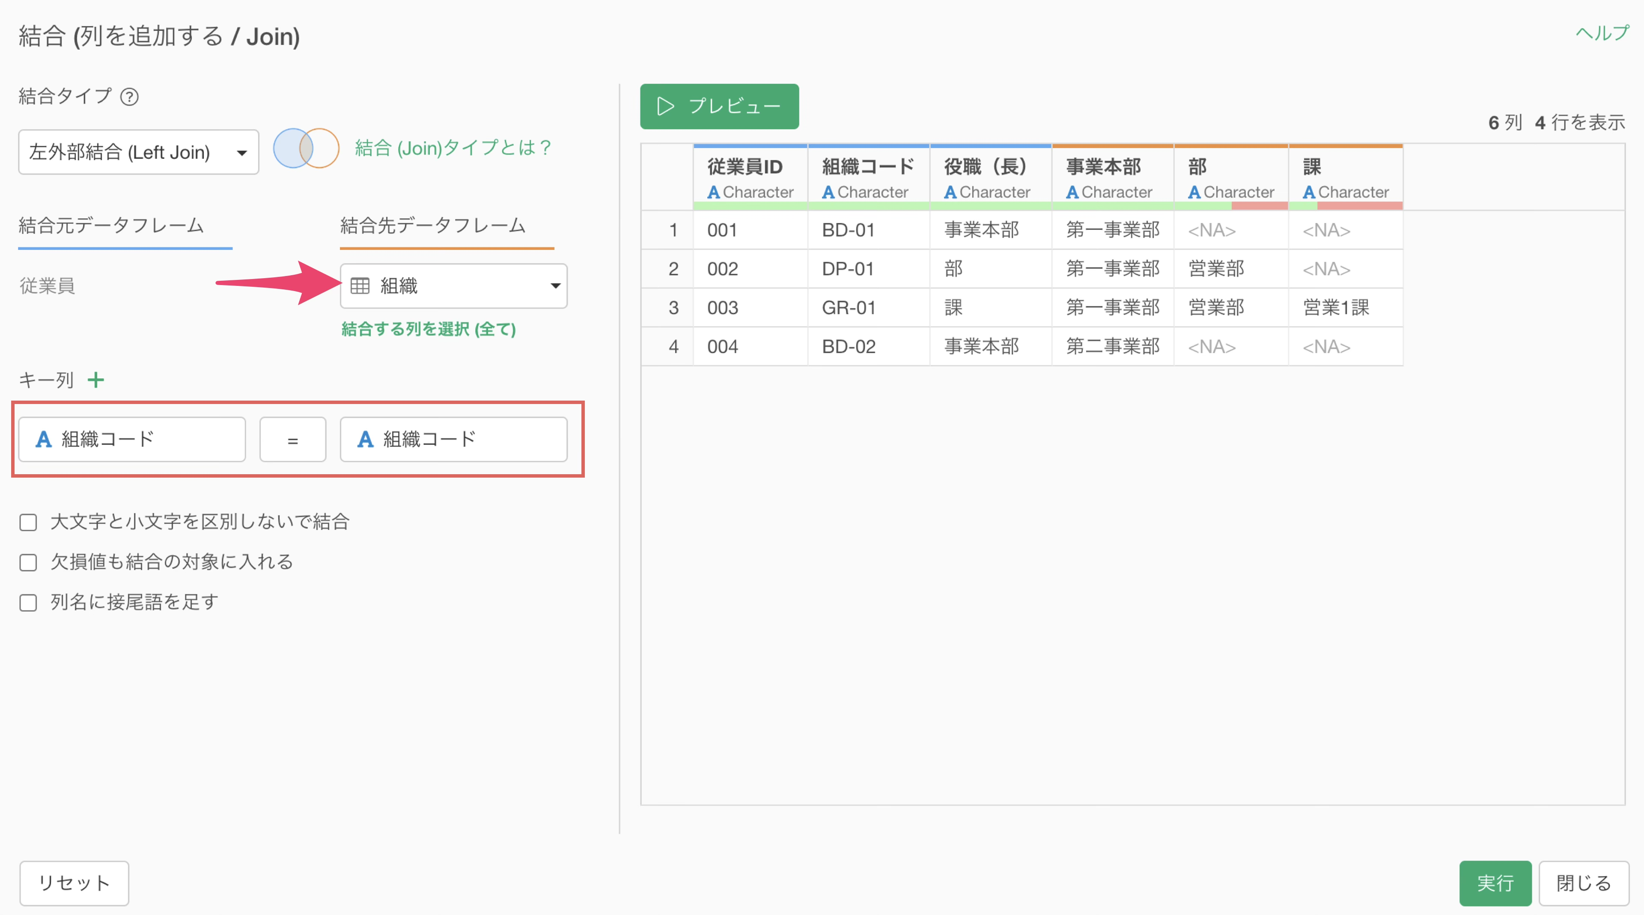The image size is (1644, 915).
Task: Enable 大文字と小文字を区別しないで結合 checkbox
Action: pyautogui.click(x=28, y=523)
